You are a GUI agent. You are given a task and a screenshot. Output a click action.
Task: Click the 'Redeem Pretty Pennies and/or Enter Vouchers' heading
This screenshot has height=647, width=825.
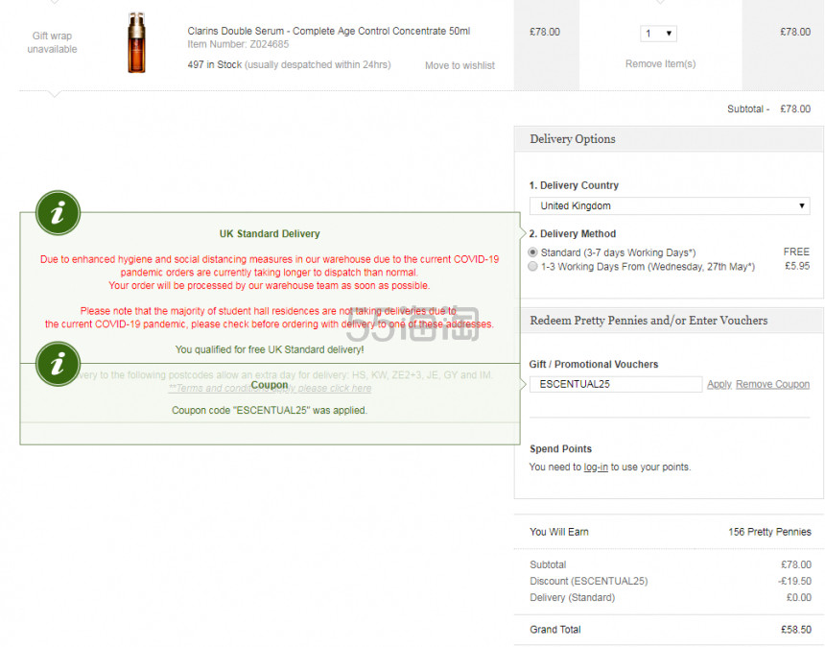(648, 321)
